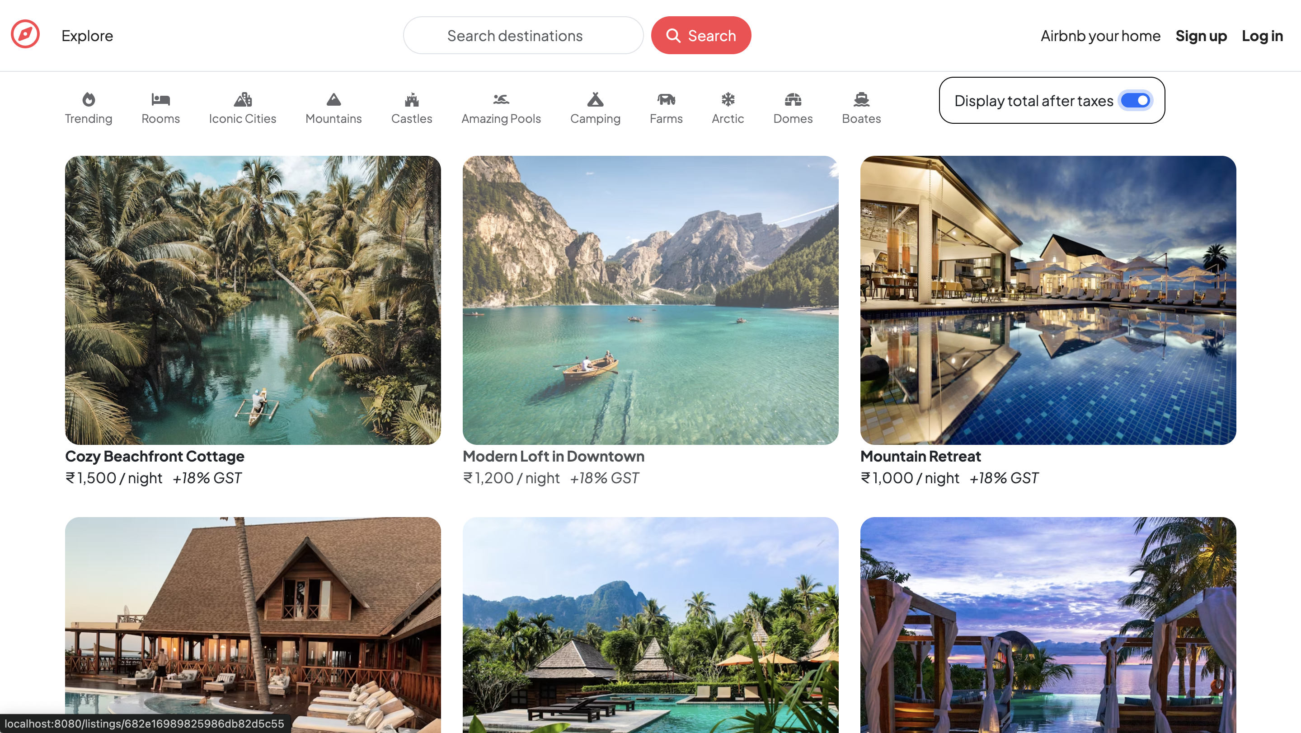This screenshot has width=1301, height=733.
Task: Click the ₹1,200 / night price
Action: [511, 478]
